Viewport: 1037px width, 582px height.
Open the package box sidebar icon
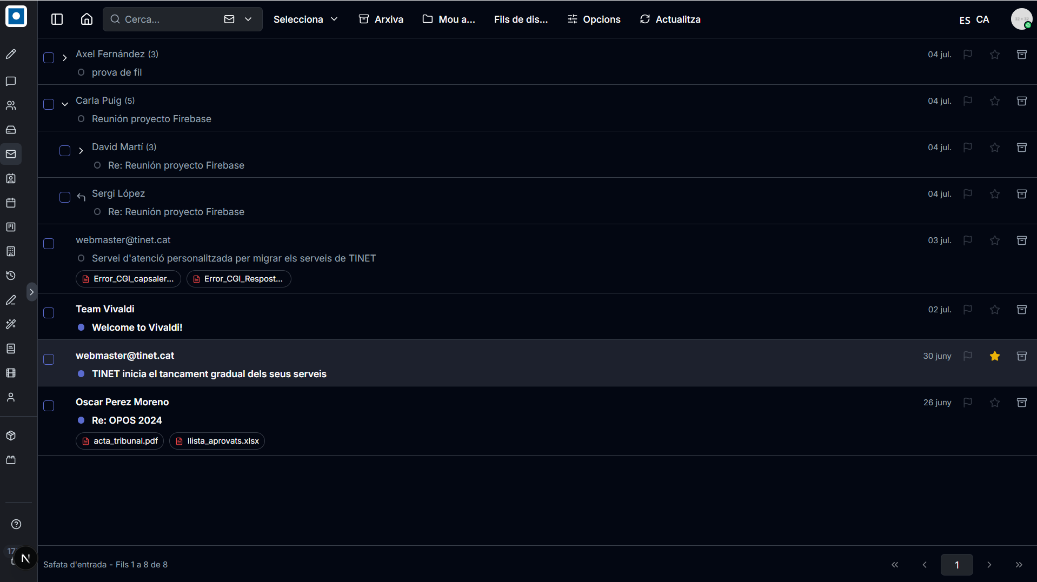[11, 436]
